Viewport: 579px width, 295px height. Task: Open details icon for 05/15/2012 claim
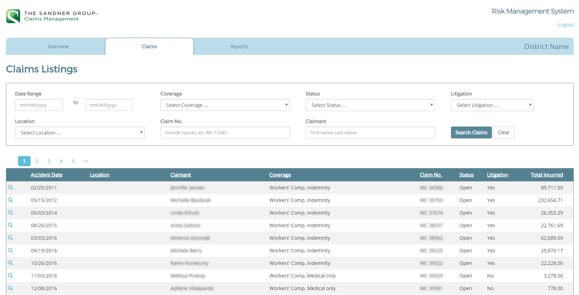[10, 200]
